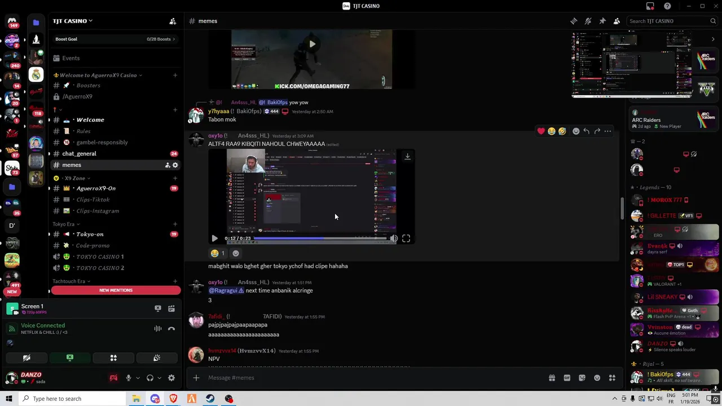Collapse the Welcome to AguerroX9 Casino category

97,75
